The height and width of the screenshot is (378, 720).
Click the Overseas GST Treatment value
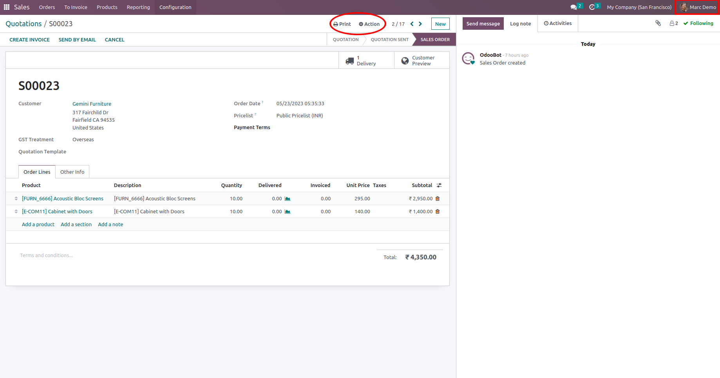pyautogui.click(x=83, y=140)
